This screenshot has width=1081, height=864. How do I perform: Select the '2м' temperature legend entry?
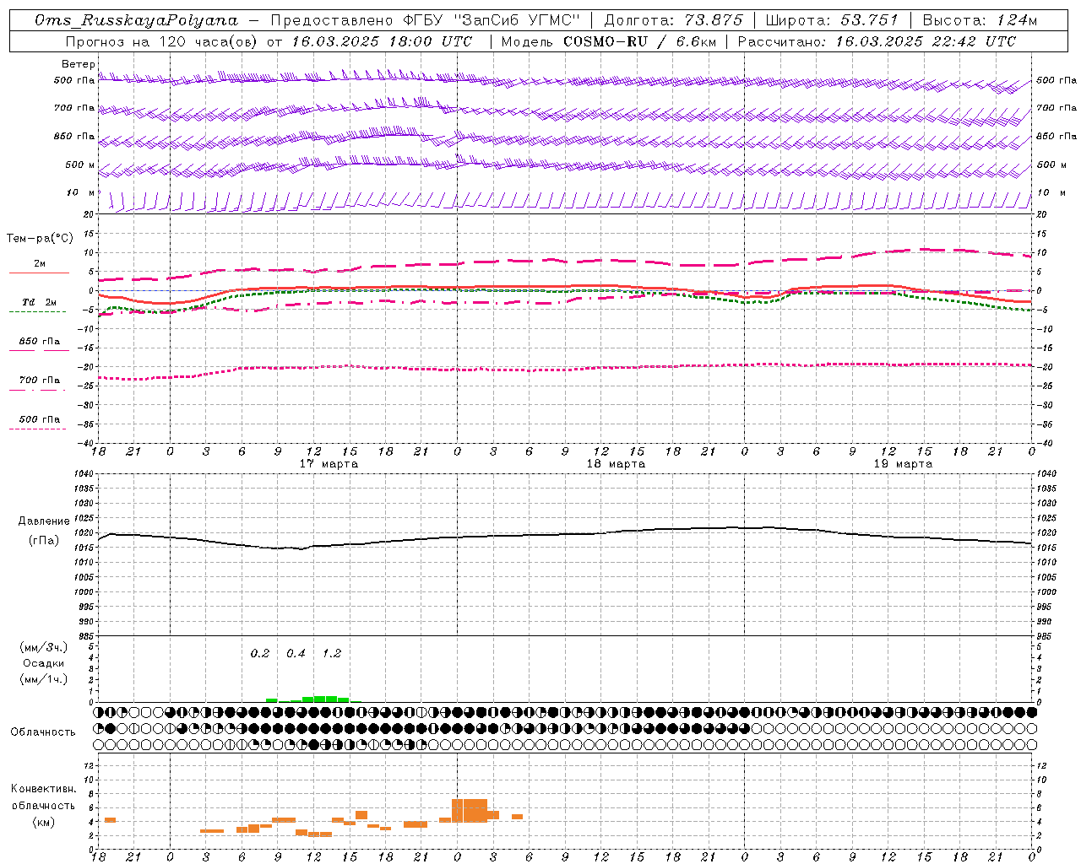(x=39, y=264)
